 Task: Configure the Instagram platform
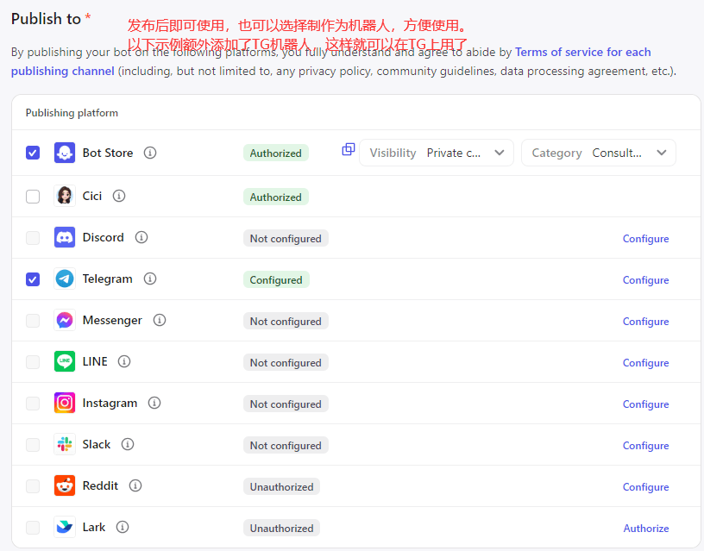point(645,404)
